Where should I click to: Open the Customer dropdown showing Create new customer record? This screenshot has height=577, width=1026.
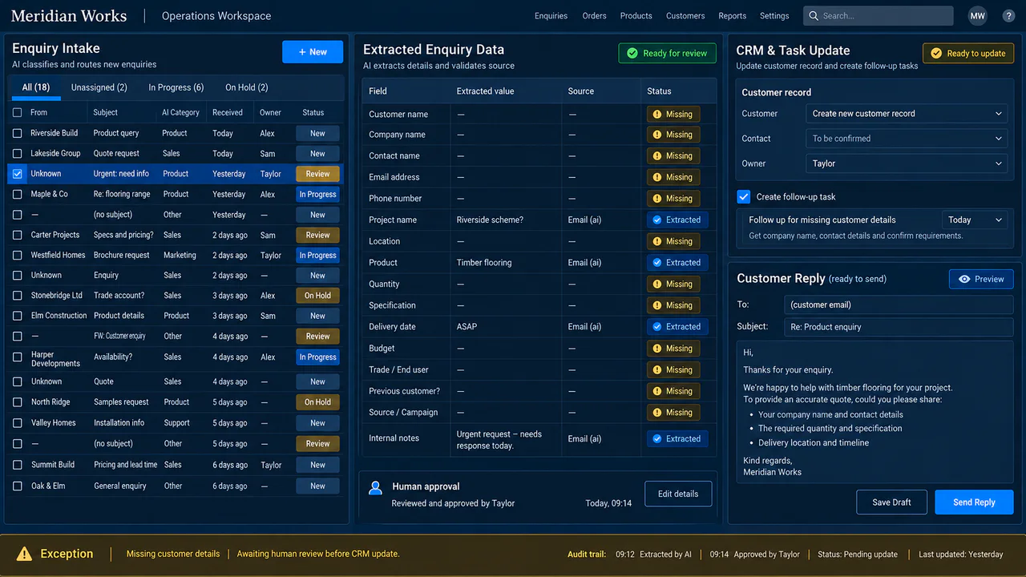click(x=907, y=114)
